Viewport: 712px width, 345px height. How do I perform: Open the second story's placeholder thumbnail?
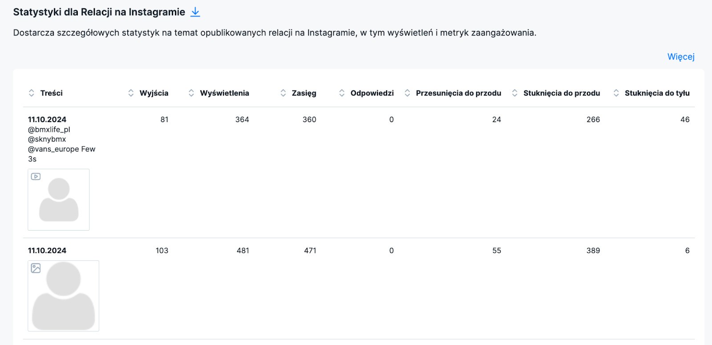click(x=64, y=296)
